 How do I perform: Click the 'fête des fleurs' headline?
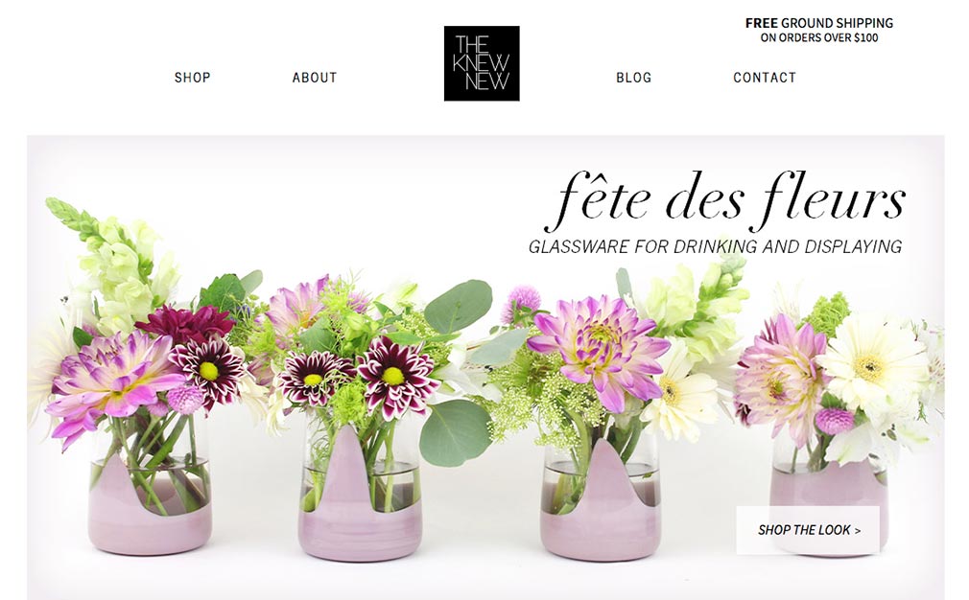723,198
